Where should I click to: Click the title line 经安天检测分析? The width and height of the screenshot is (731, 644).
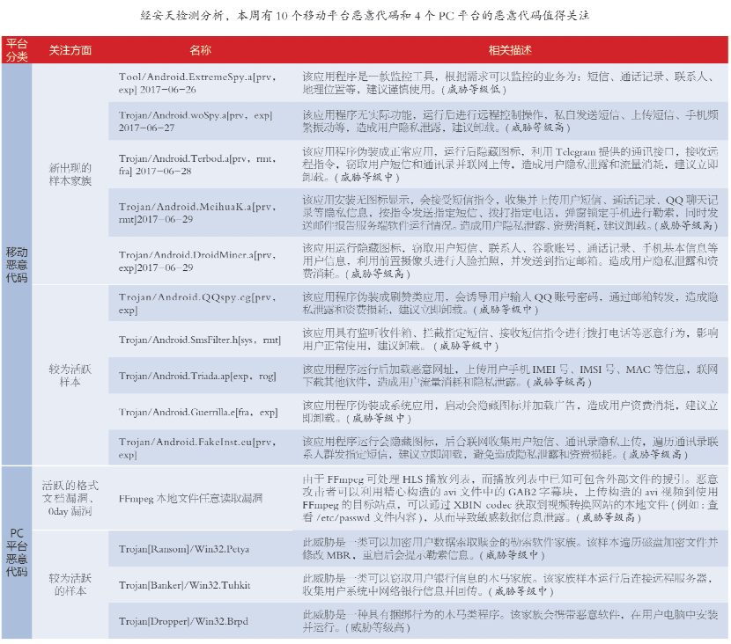(x=365, y=15)
